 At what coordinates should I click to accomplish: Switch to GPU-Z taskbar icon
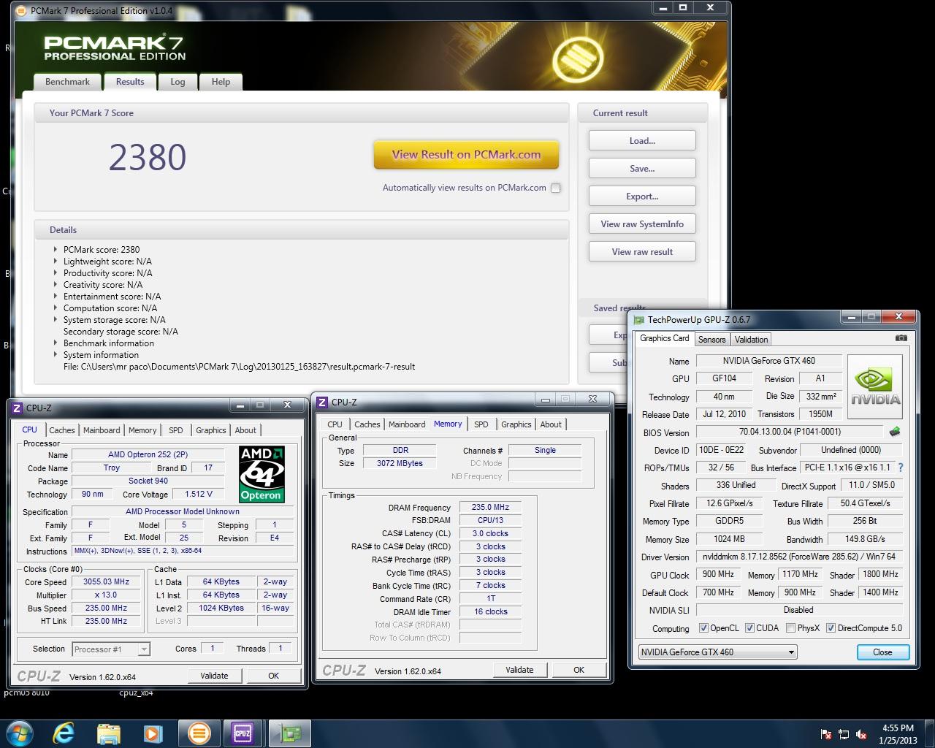291,733
